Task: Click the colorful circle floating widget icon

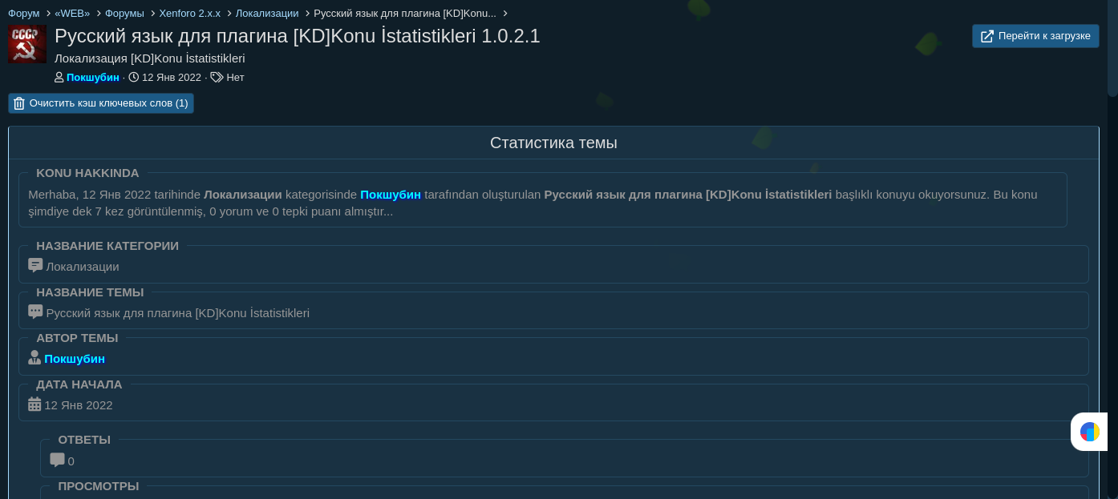Action: pyautogui.click(x=1090, y=432)
